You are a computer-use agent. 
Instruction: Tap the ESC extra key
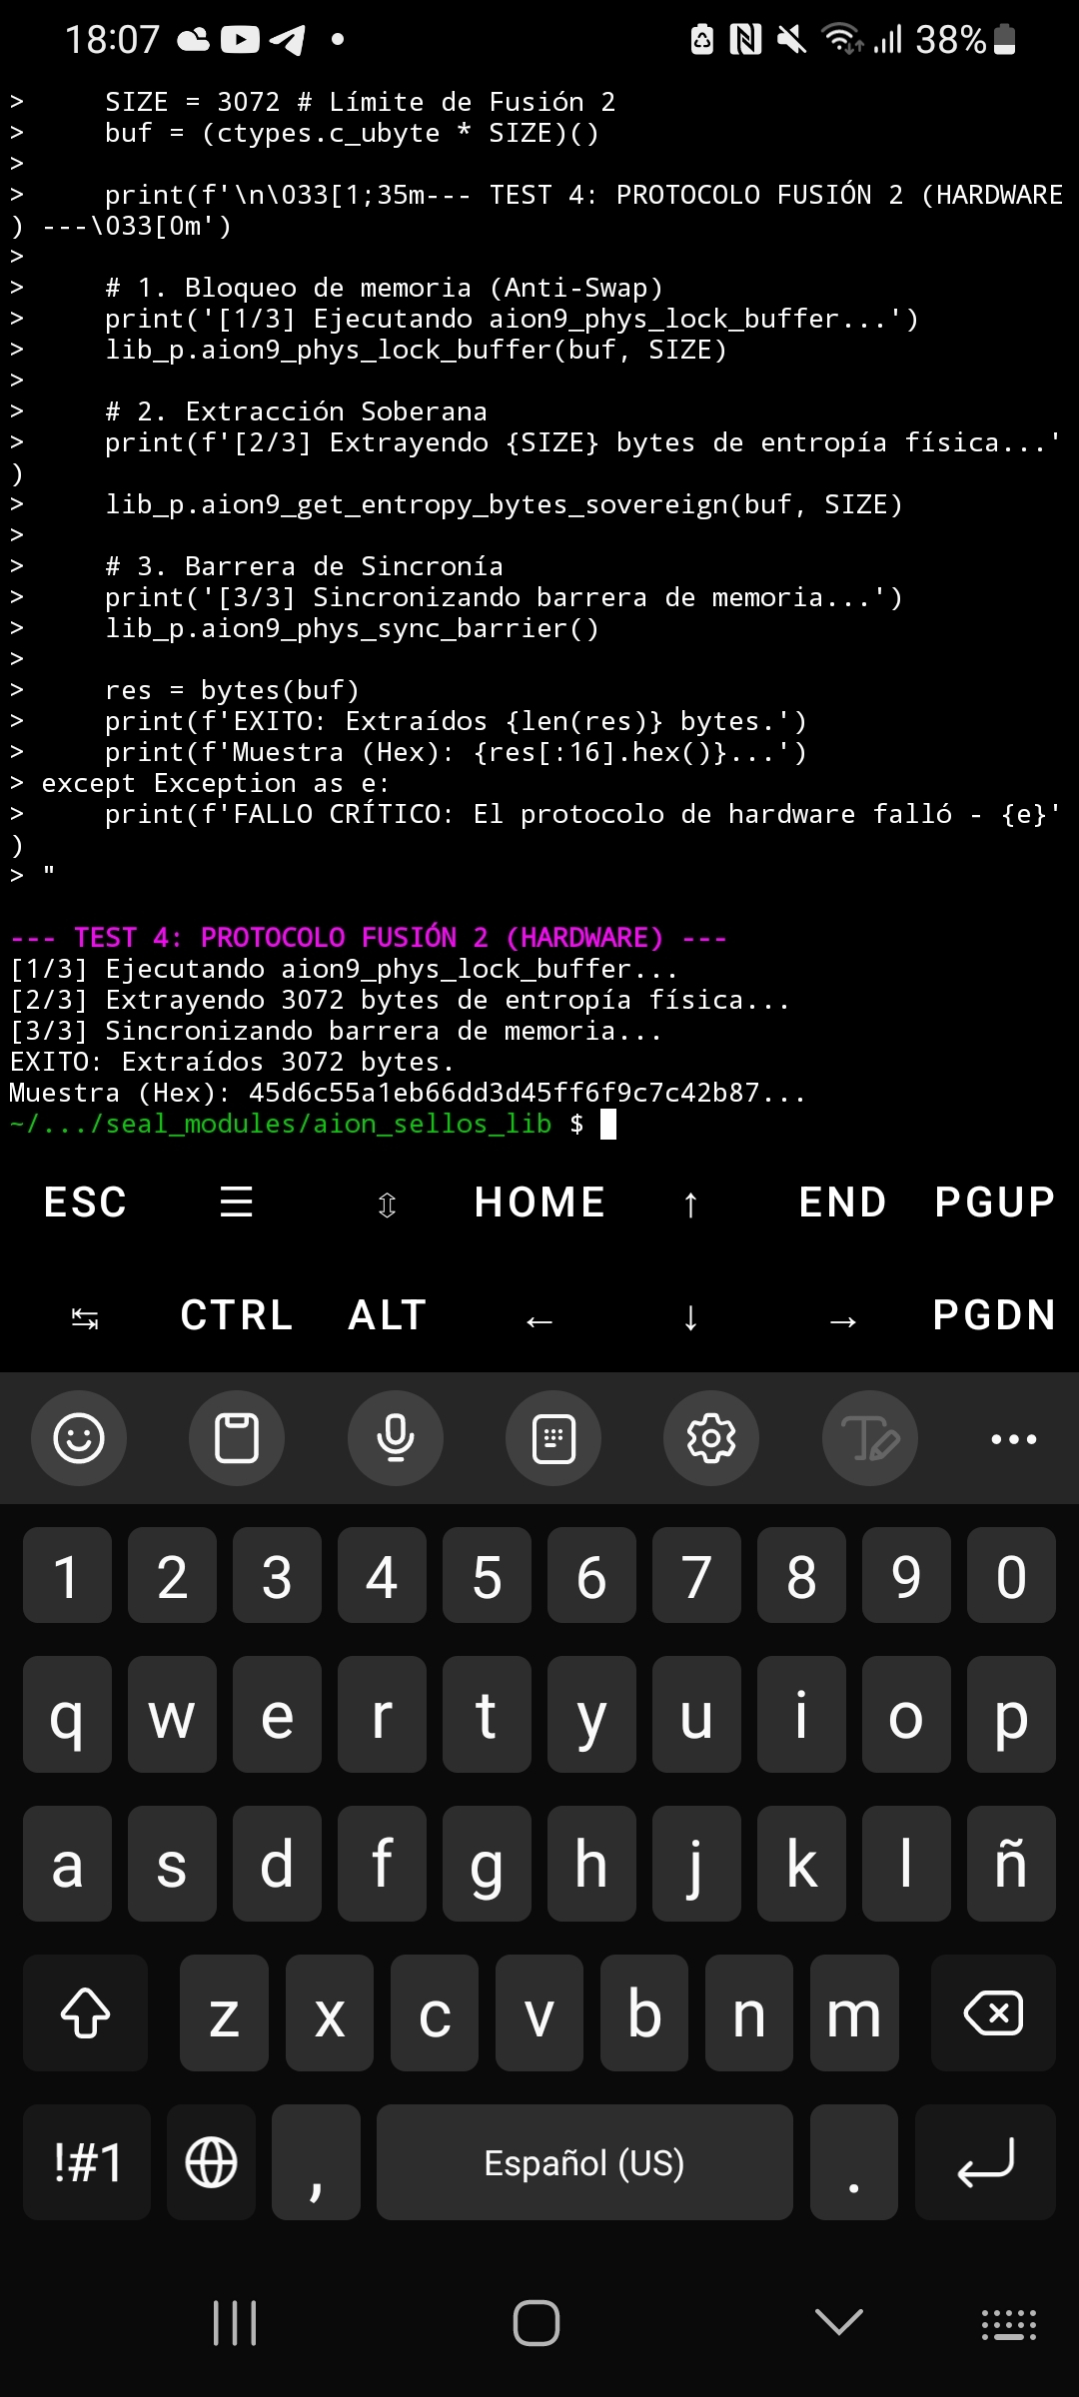85,1201
